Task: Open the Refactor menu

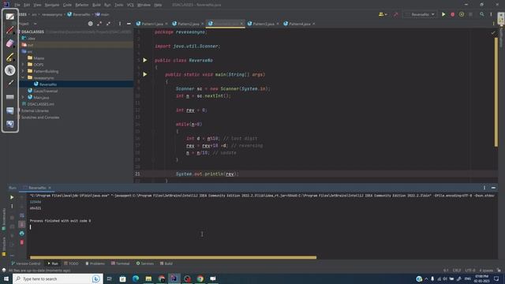Action: click(82, 5)
